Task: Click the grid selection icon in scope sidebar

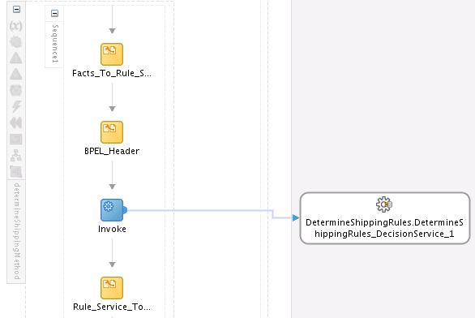Action: click(15, 172)
